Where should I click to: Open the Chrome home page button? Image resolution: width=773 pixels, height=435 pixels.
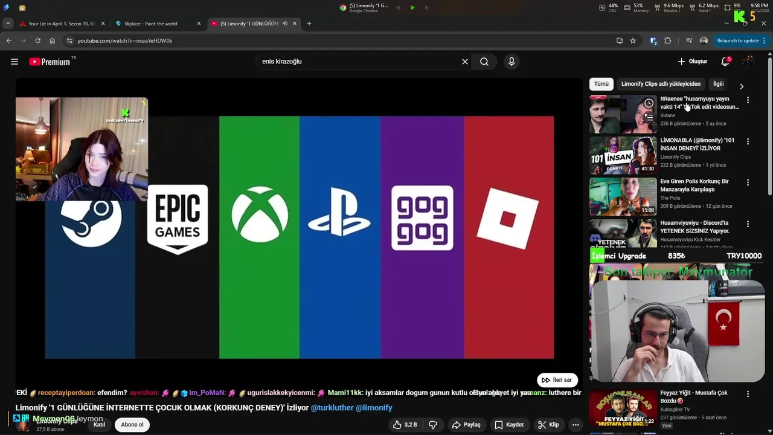click(52, 40)
